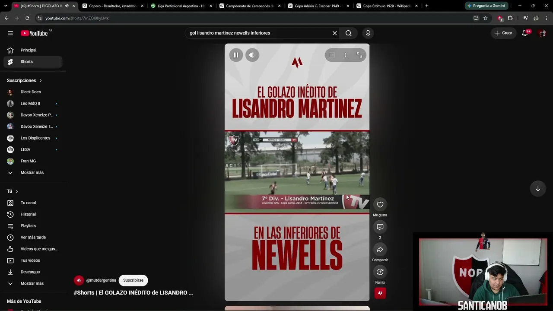Click the browser back arrow
The width and height of the screenshot is (553, 311).
(x=6, y=18)
